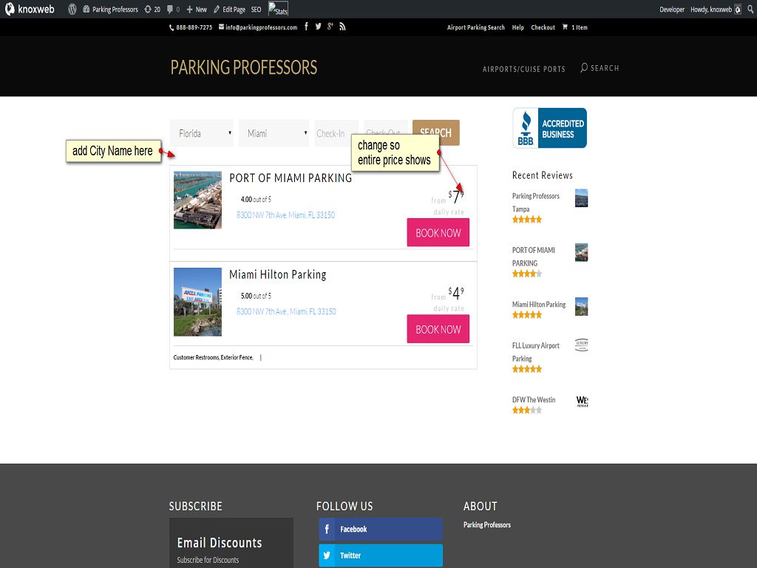Click the 5.00 out of 5 rating
The height and width of the screenshot is (568, 757).
click(256, 296)
